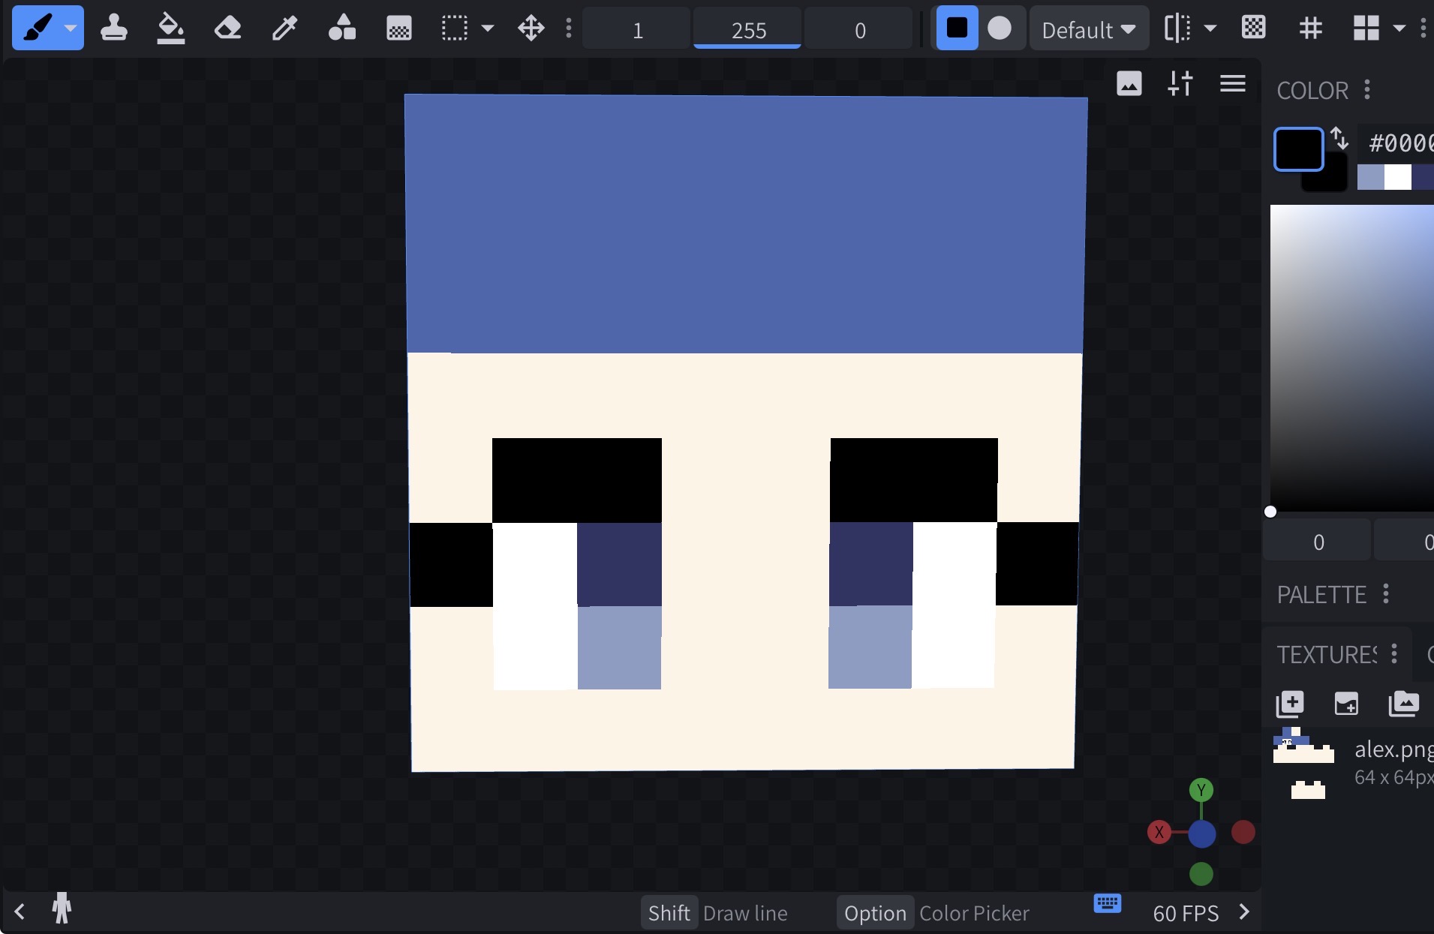Click inside the color saturation picker field

click(x=1352, y=358)
